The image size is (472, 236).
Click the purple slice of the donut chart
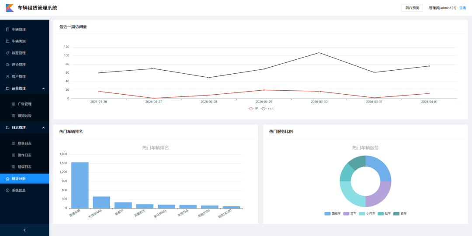(381, 196)
